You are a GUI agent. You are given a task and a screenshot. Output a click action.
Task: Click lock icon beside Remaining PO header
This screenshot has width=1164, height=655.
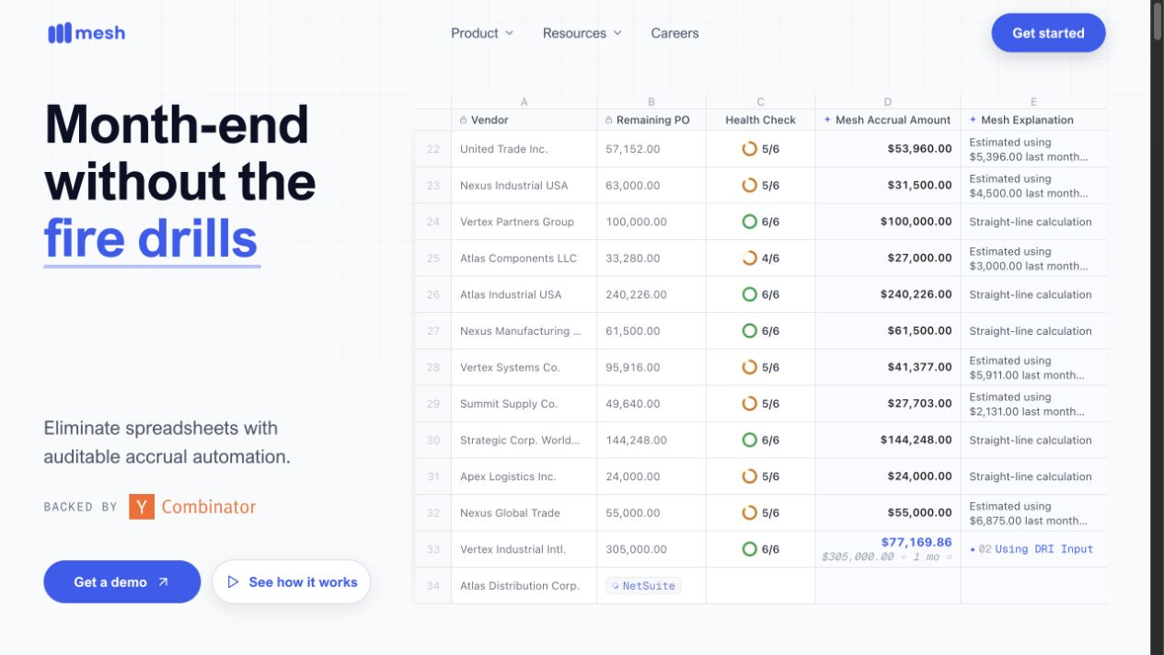(608, 120)
